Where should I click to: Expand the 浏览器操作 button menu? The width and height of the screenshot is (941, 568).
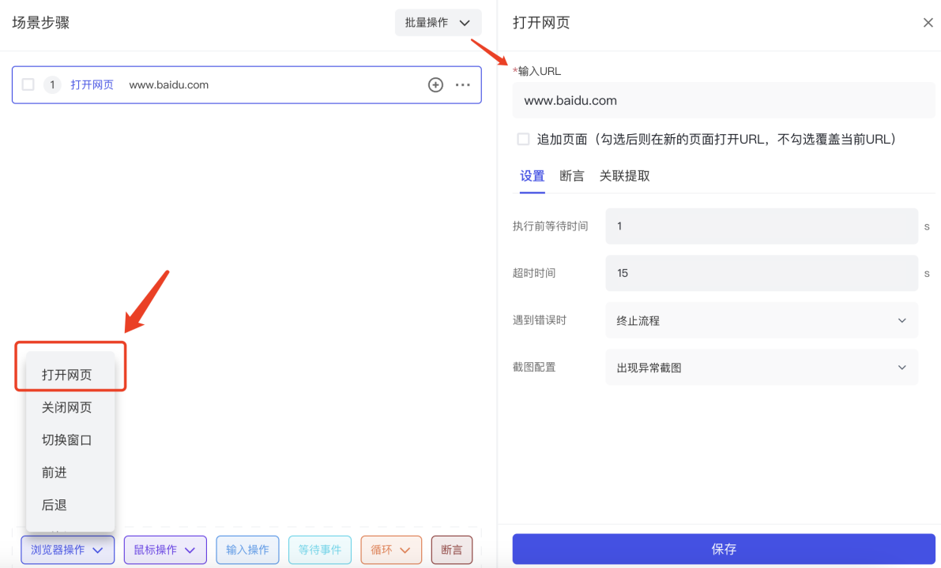(67, 549)
